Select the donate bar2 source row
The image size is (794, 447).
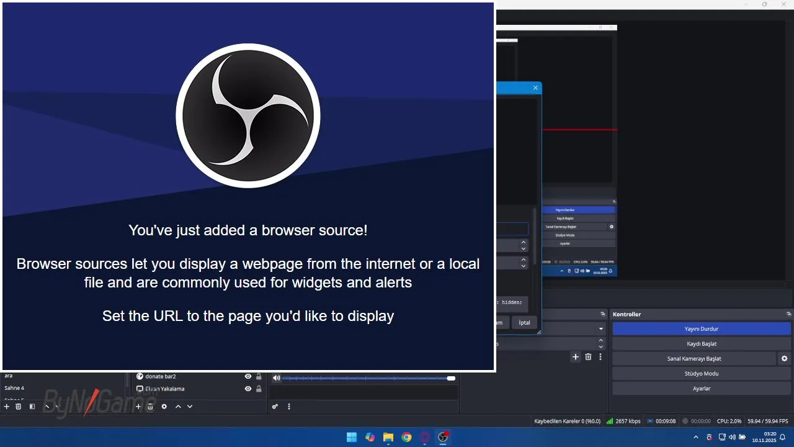[x=198, y=376]
